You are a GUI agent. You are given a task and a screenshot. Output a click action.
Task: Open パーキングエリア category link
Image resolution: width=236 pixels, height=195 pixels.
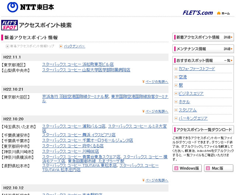point(193,118)
